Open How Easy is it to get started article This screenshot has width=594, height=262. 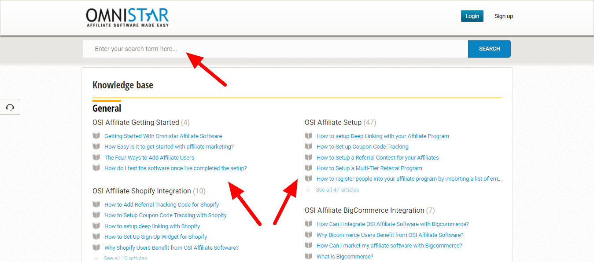[169, 147]
